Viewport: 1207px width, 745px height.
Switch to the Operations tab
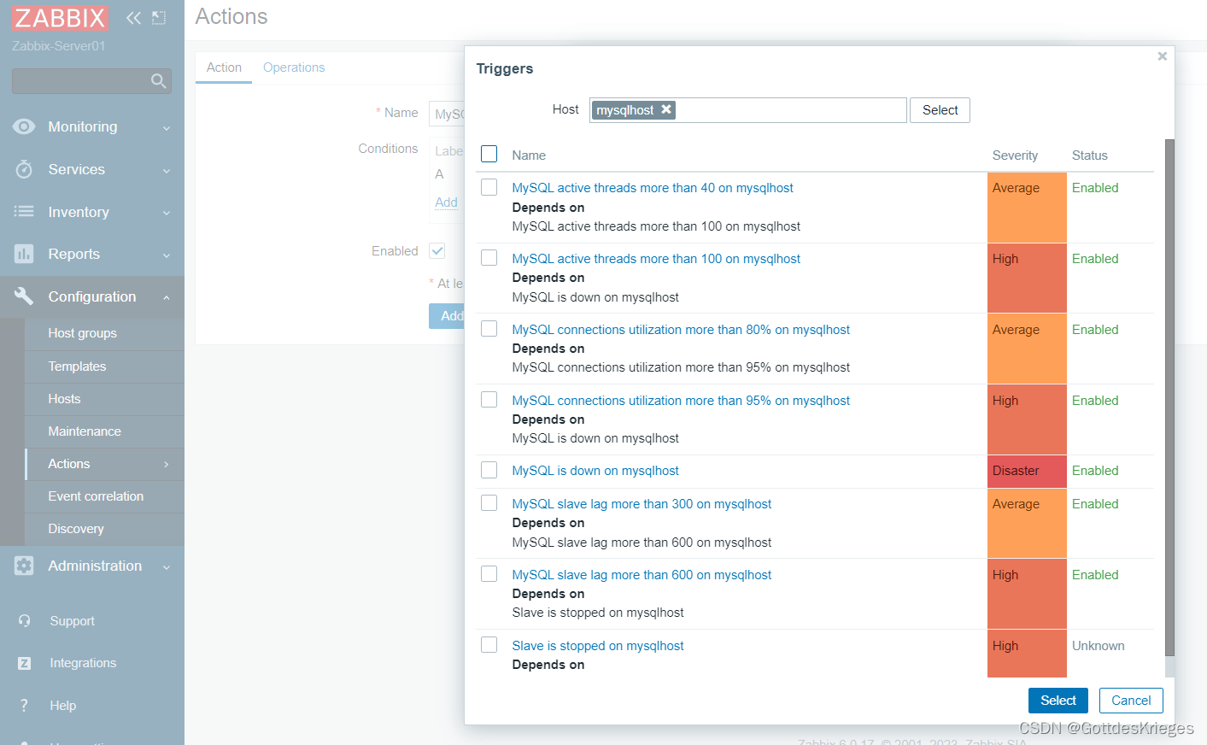tap(294, 67)
